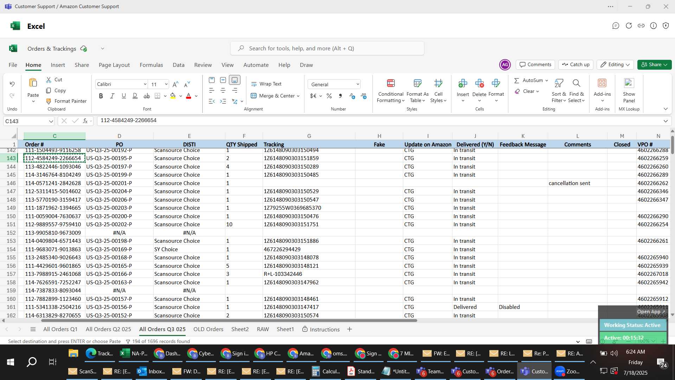Switch to OLD Orders sheet tab
The height and width of the screenshot is (380, 675).
208,329
